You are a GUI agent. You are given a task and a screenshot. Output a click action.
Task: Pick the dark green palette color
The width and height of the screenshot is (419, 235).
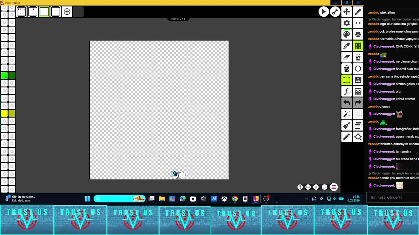(12, 76)
